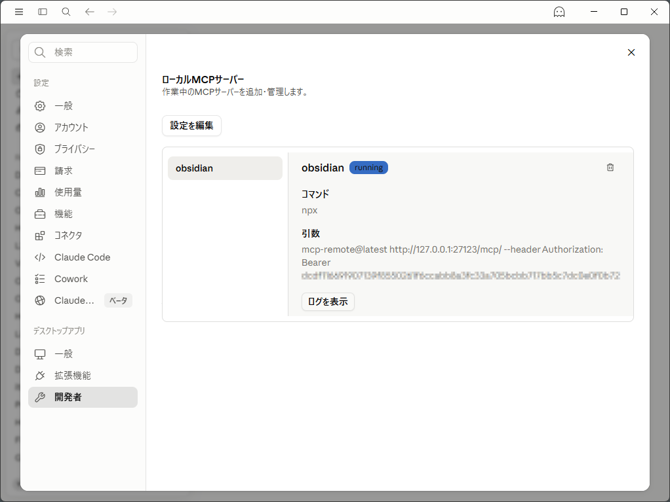Go forward with the right arrow
The image size is (670, 502).
pos(112,12)
